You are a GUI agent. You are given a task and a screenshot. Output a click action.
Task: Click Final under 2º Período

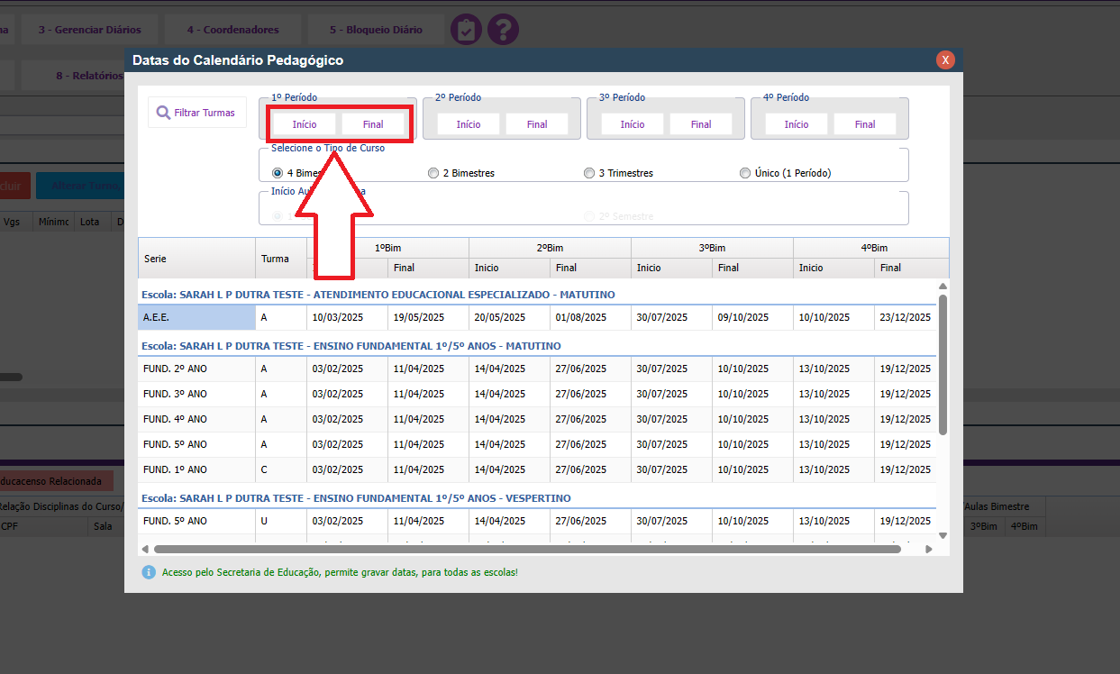(537, 124)
